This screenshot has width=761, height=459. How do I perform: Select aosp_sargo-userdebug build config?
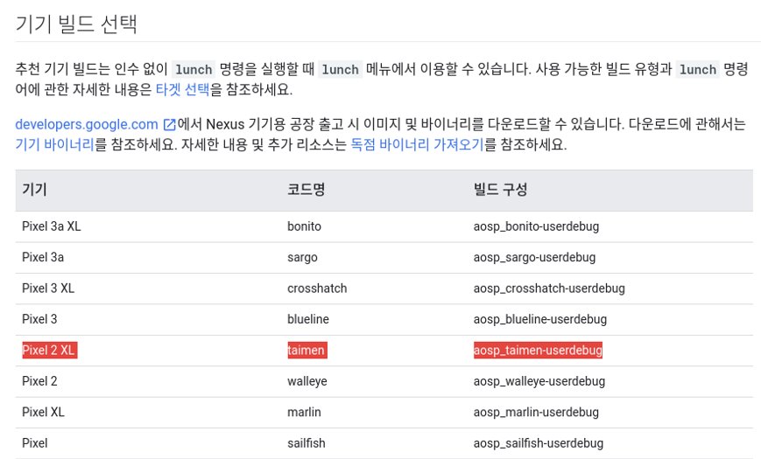coord(534,257)
